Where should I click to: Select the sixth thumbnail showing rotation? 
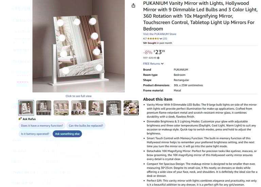pyautogui.click(x=114, y=108)
